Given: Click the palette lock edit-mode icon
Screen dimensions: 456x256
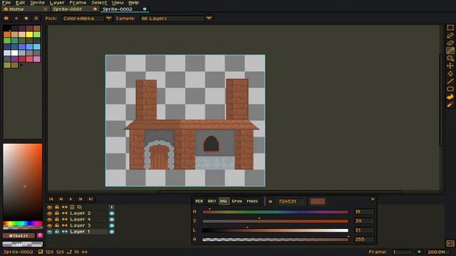Looking at the screenshot, I should pyautogui.click(x=6, y=18).
